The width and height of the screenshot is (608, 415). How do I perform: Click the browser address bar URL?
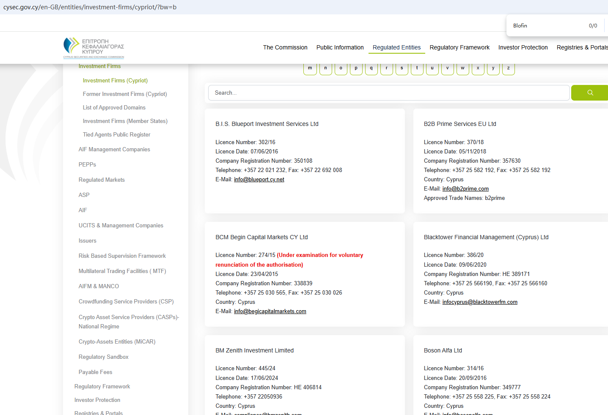coord(90,7)
